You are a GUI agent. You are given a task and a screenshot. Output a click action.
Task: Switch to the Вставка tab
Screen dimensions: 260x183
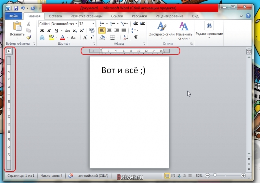[55, 16]
